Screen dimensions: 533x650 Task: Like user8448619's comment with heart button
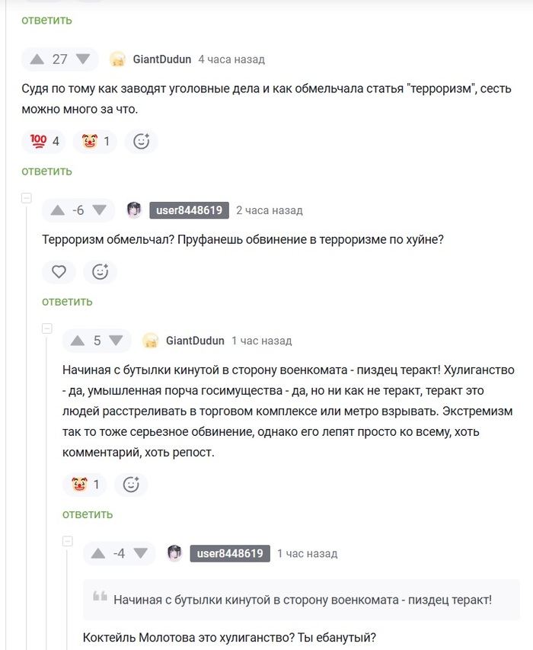[59, 271]
